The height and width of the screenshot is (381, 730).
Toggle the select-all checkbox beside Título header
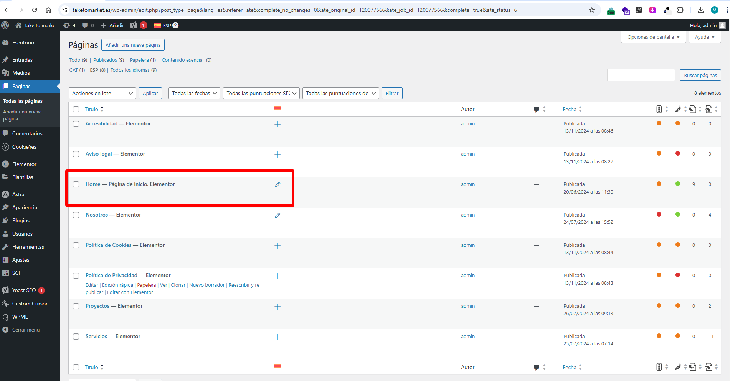76,109
